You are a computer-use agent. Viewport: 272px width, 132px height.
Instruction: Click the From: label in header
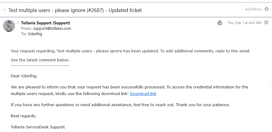pos(26,28)
